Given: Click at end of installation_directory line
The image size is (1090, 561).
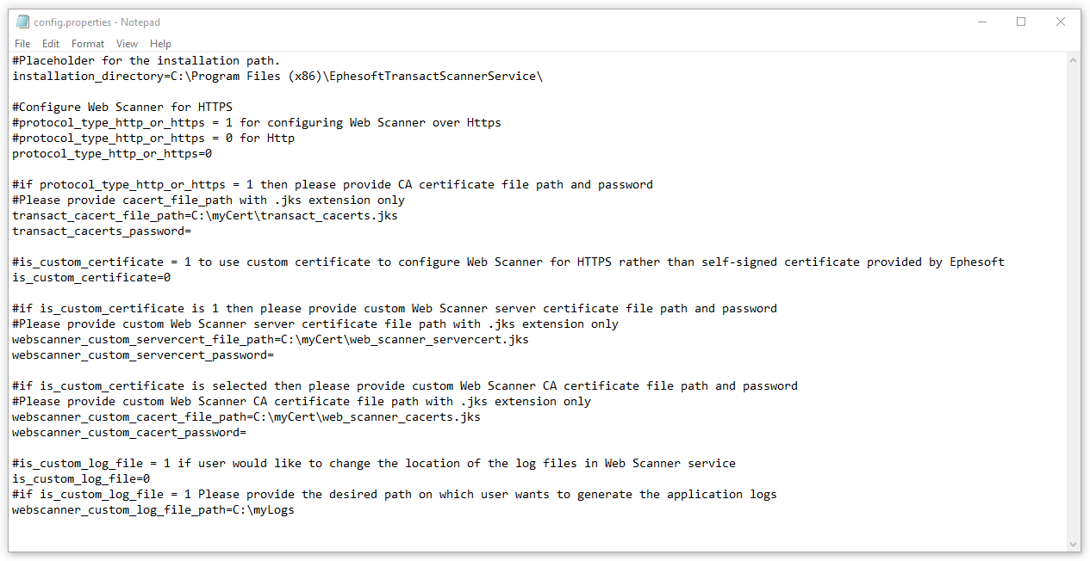Looking at the screenshot, I should (x=544, y=77).
